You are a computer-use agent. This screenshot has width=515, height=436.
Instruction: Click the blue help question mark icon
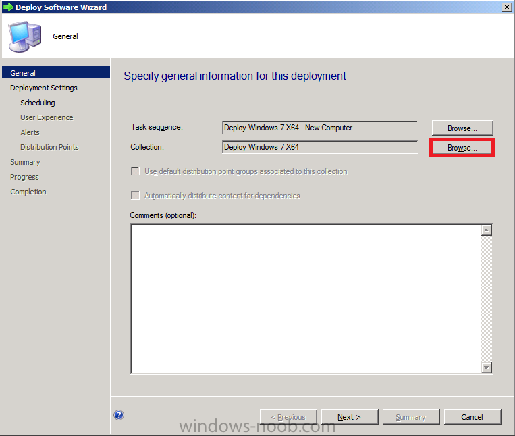pyautogui.click(x=119, y=415)
